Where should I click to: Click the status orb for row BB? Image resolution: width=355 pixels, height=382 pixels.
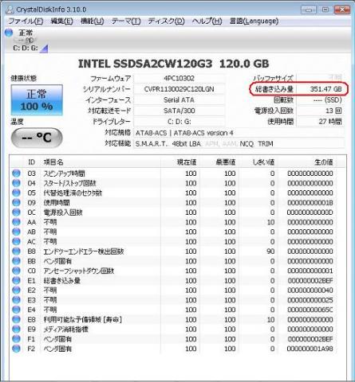tap(16, 261)
